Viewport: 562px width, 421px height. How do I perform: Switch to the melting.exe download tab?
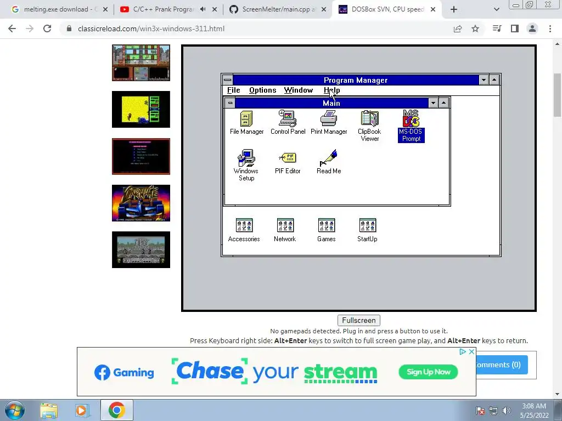(x=59, y=9)
